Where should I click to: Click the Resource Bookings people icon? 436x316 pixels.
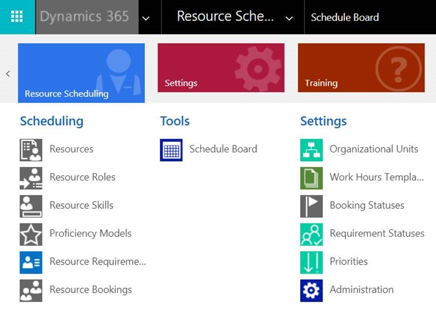31,290
